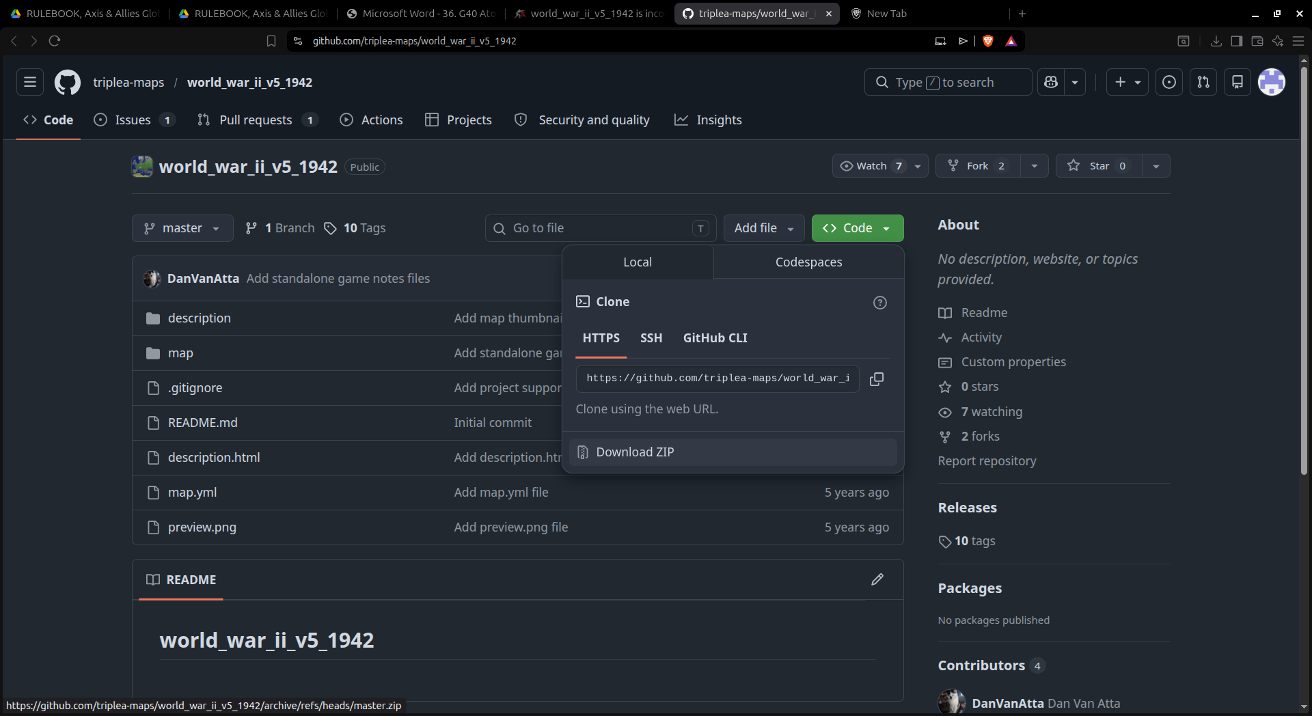This screenshot has height=716, width=1312.
Task: Click the Go to file search field
Action: [x=601, y=228]
